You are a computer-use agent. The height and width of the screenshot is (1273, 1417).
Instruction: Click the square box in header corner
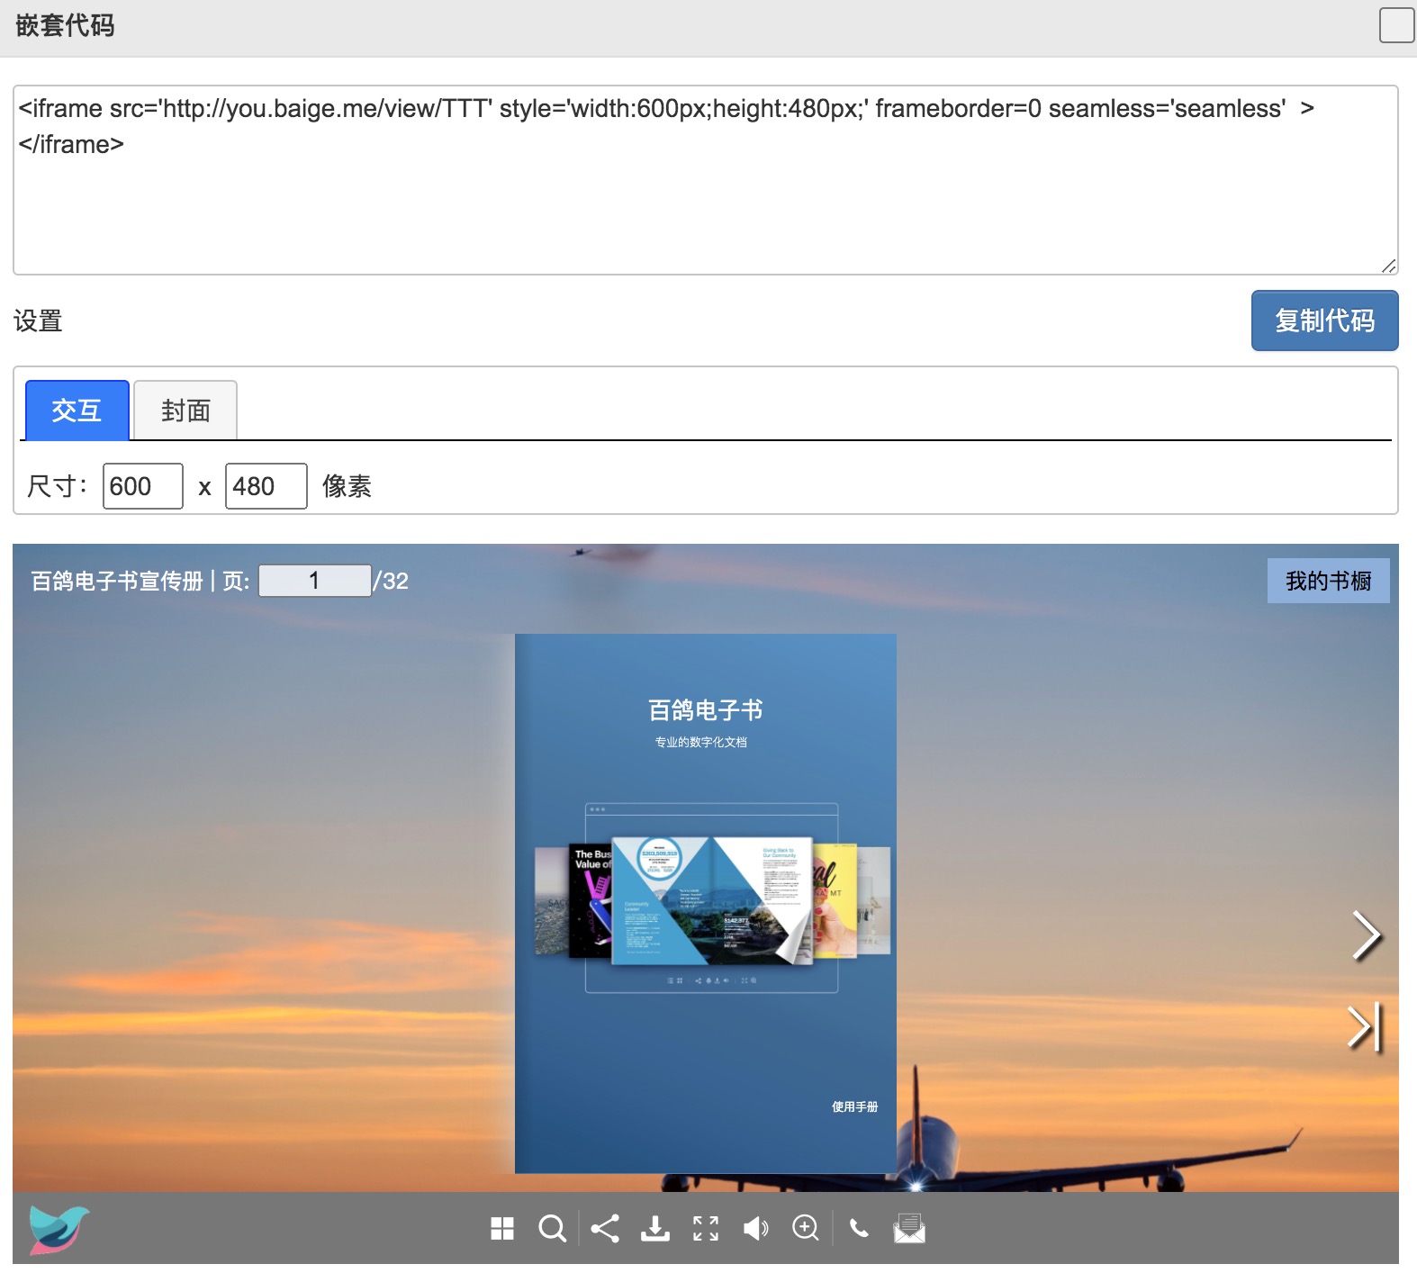1396,25
